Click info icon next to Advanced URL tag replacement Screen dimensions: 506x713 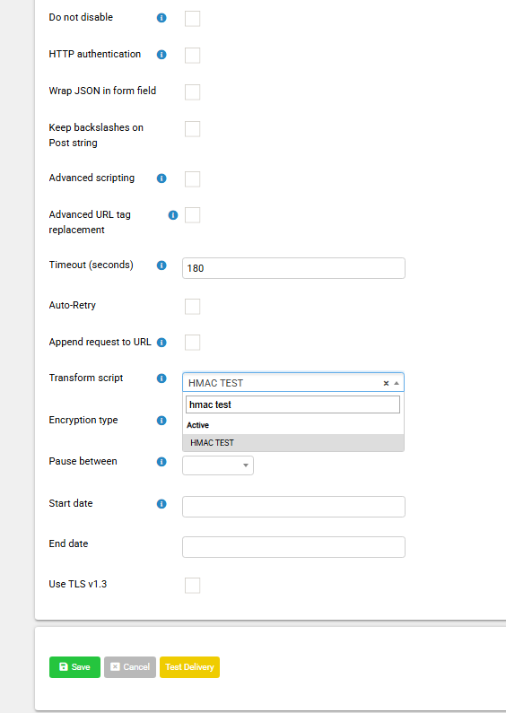click(173, 215)
